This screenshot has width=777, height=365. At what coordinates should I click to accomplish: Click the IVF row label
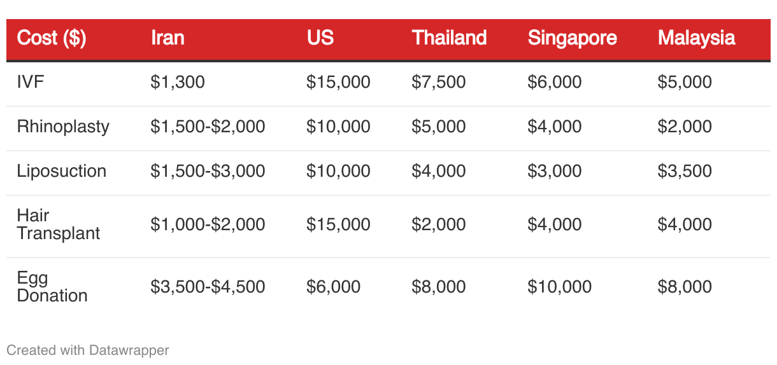coord(31,82)
